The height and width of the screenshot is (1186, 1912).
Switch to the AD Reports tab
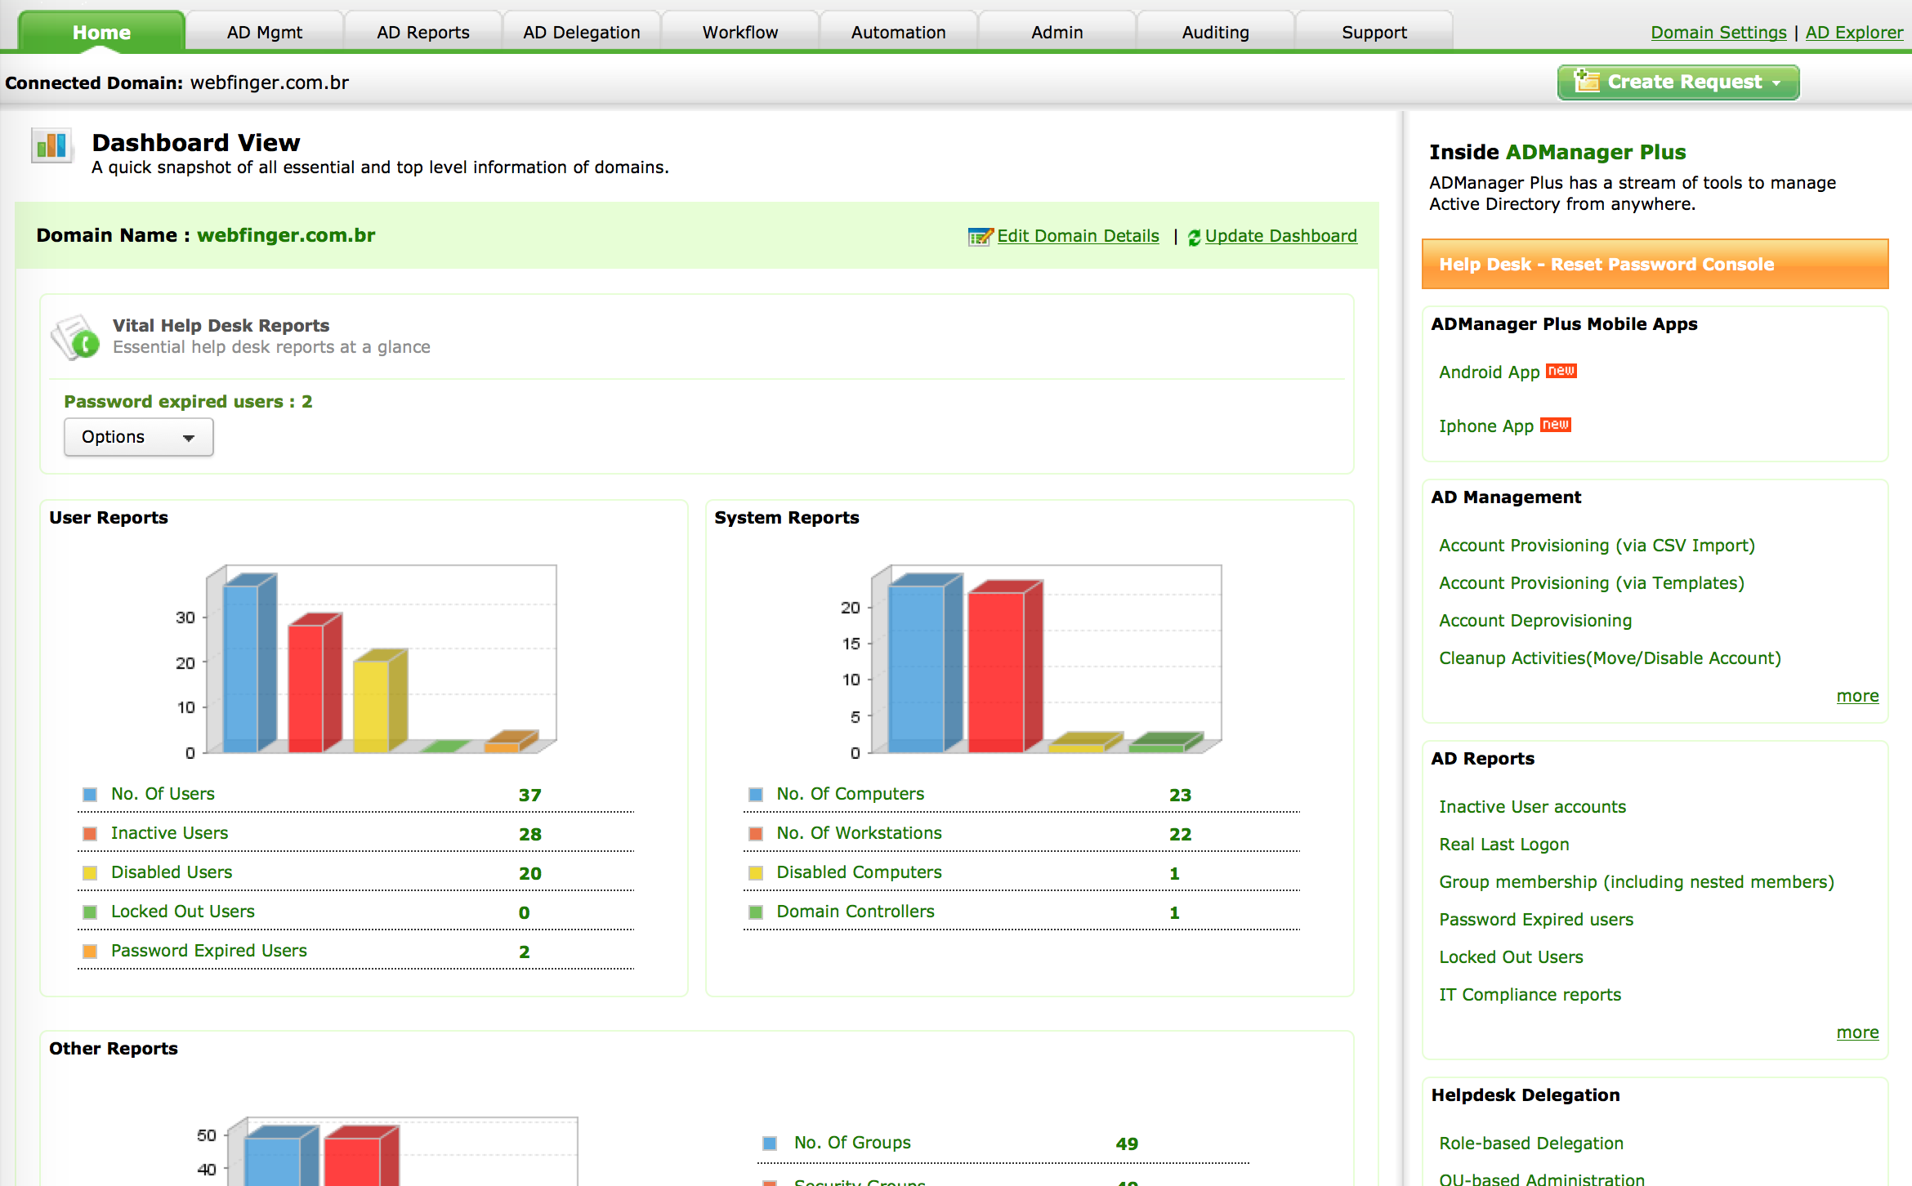423,32
